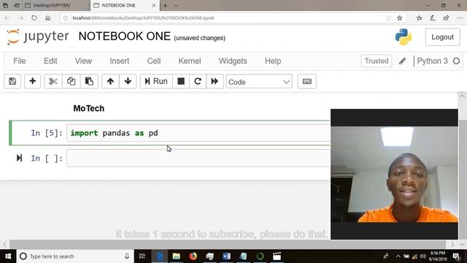Viewport: 467px width, 263px height.
Task: Restart the kernel circular arrow icon
Action: [198, 81]
